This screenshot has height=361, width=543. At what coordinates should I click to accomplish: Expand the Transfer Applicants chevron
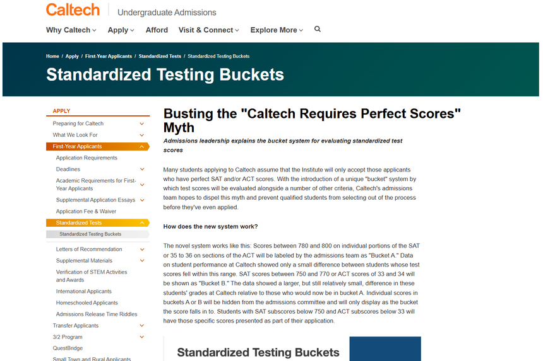pyautogui.click(x=142, y=326)
